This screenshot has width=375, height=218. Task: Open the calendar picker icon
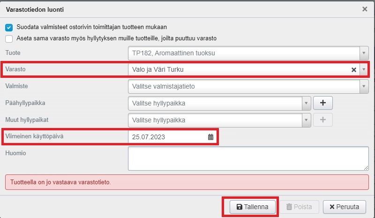tap(210, 137)
